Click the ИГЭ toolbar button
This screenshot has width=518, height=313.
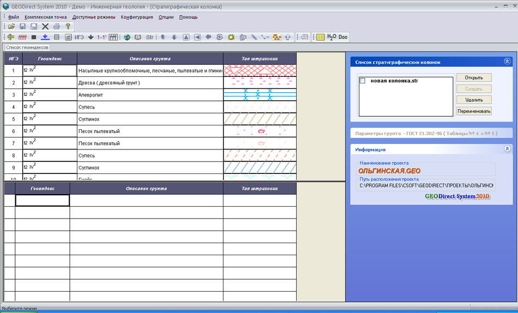click(x=79, y=37)
